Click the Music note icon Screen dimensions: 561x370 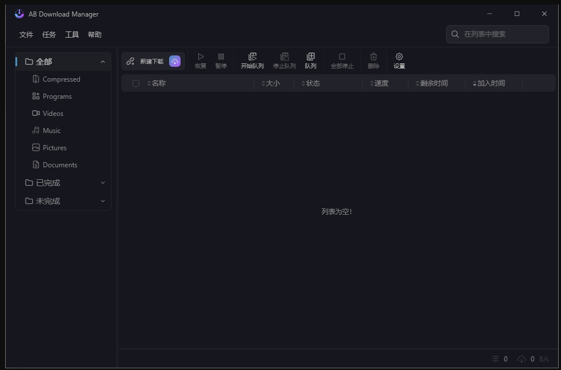[36, 131]
